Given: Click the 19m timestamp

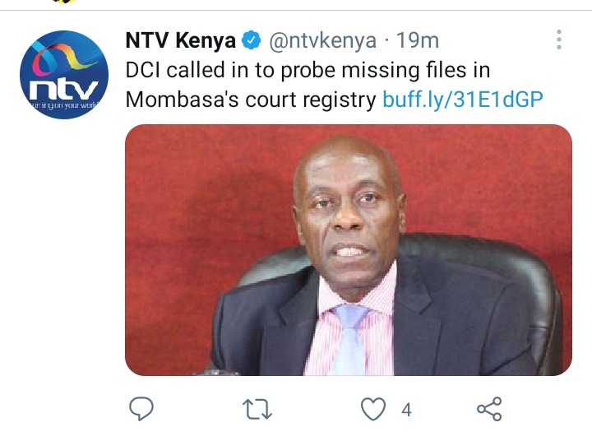Looking at the screenshot, I should pyautogui.click(x=417, y=40).
